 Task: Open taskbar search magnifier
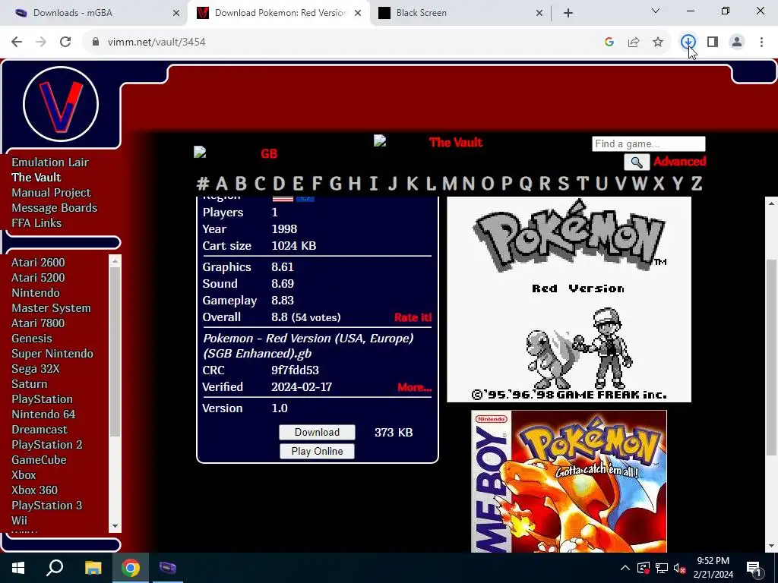coord(55,568)
